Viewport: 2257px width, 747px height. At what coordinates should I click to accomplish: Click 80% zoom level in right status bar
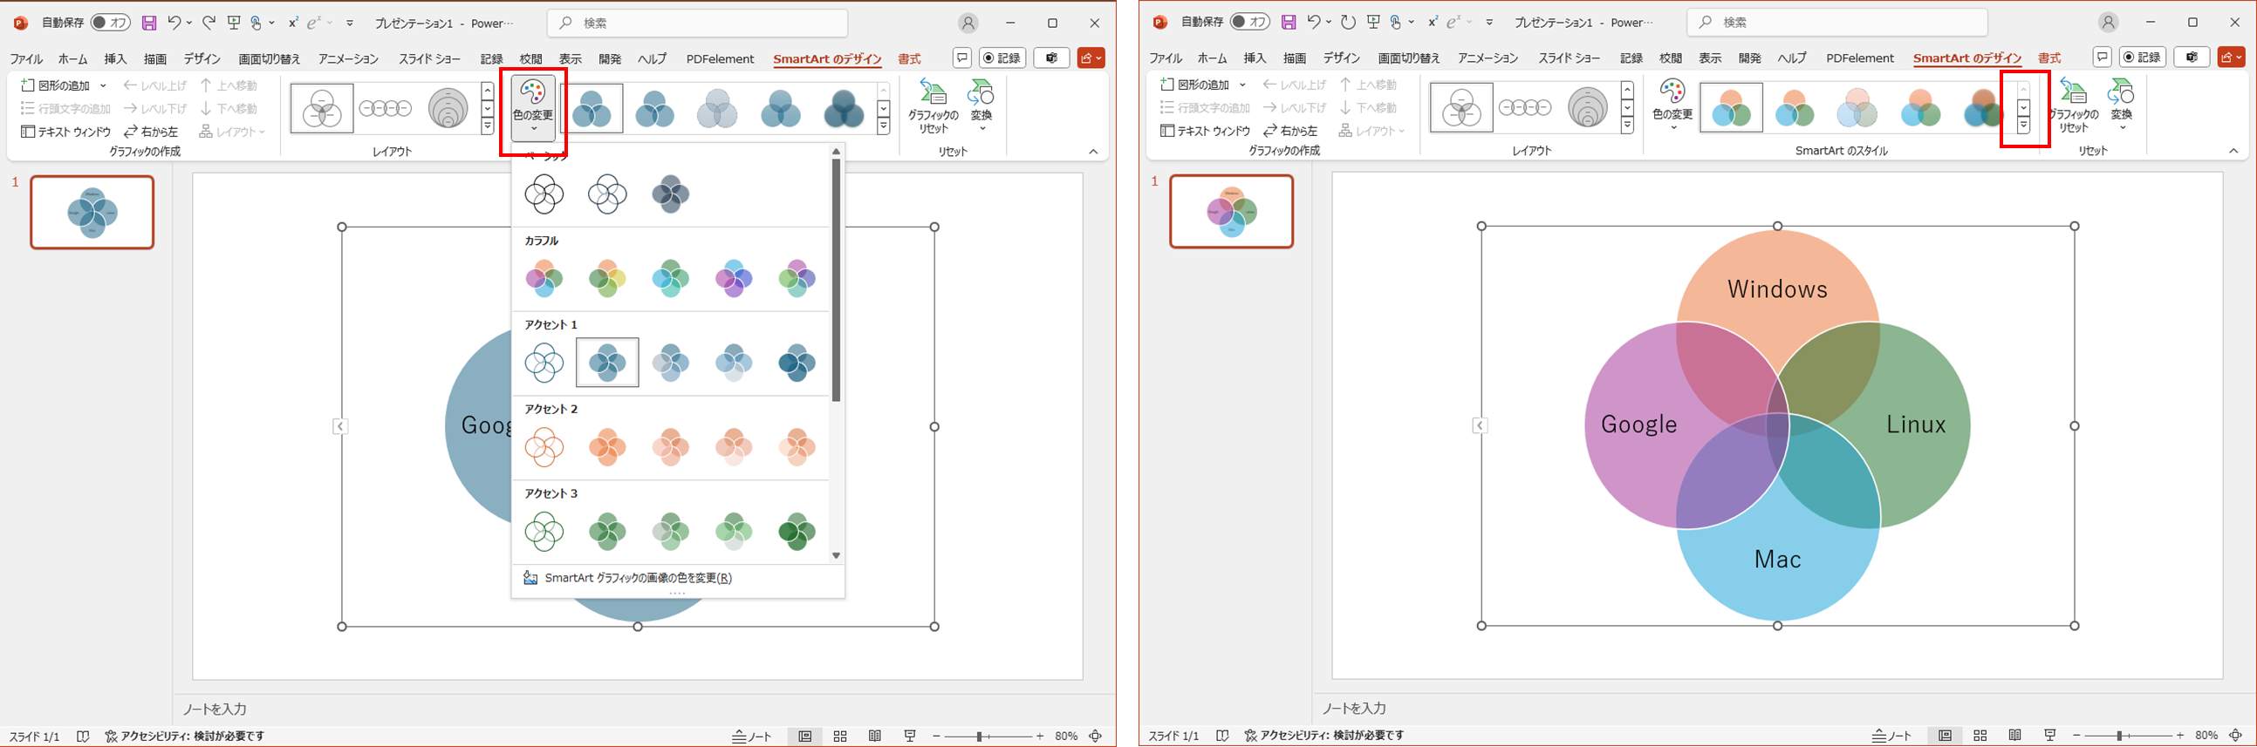point(2207,736)
